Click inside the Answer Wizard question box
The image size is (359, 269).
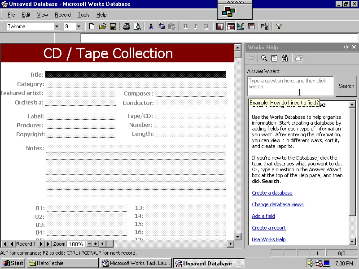pos(290,86)
